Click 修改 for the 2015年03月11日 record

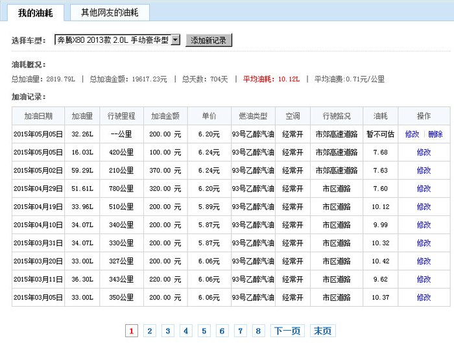pyautogui.click(x=424, y=279)
